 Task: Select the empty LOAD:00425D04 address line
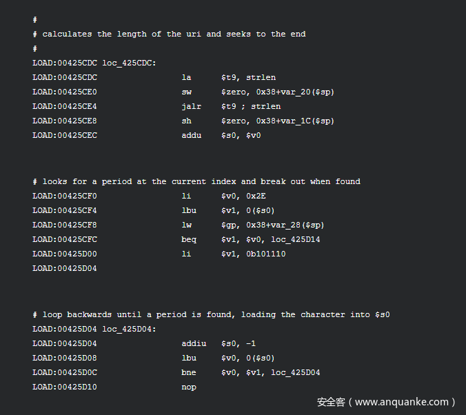[65, 268]
